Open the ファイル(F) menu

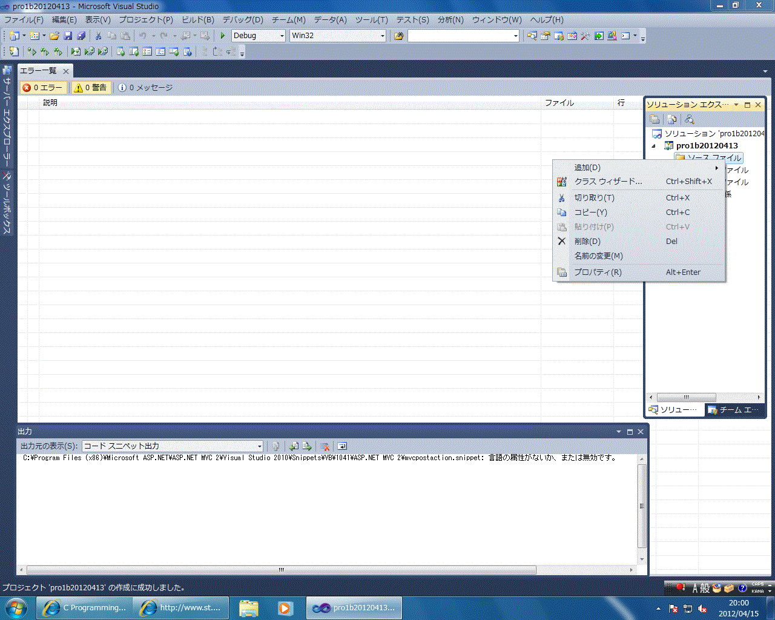[x=24, y=20]
